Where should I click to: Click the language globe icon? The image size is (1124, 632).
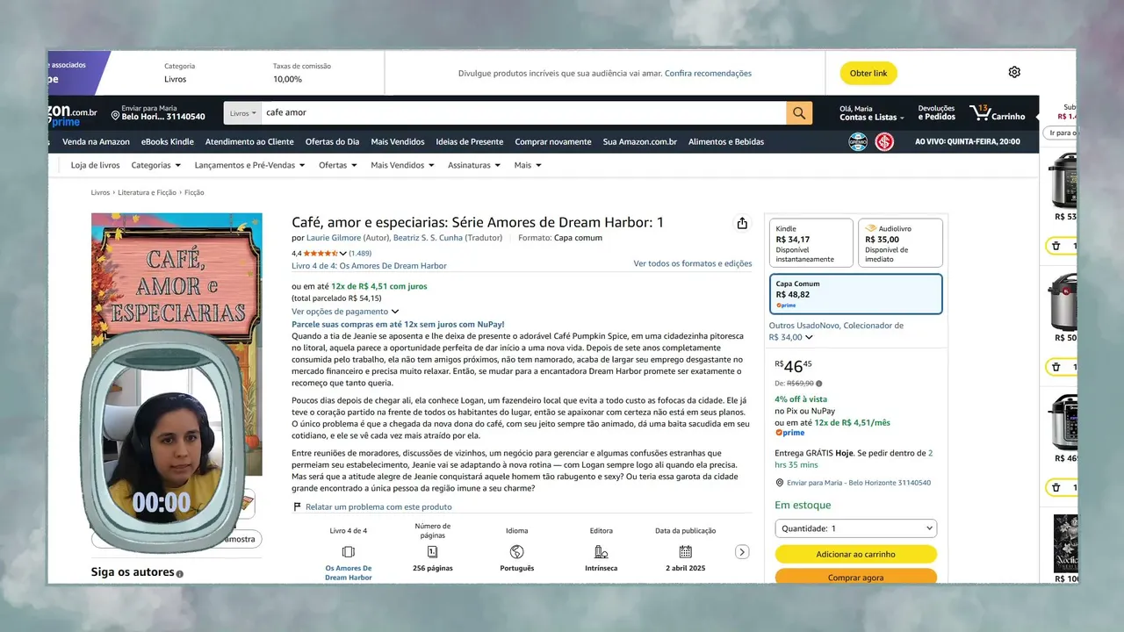click(x=516, y=552)
